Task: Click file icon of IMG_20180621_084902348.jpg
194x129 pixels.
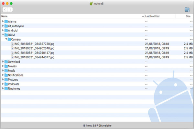Action: (12, 48)
